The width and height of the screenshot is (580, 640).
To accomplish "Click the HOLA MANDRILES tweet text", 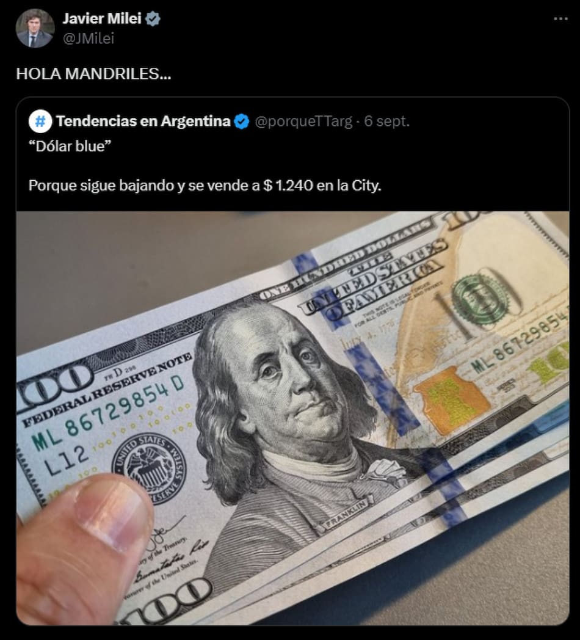I will click(93, 74).
